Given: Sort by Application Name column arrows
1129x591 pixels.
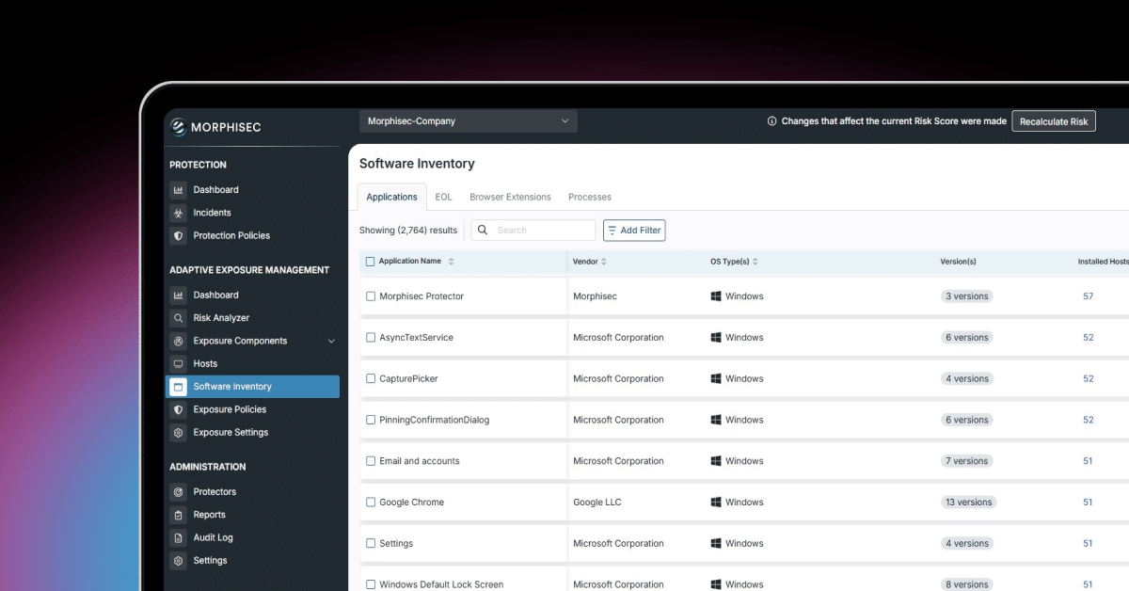Looking at the screenshot, I should pyautogui.click(x=451, y=262).
